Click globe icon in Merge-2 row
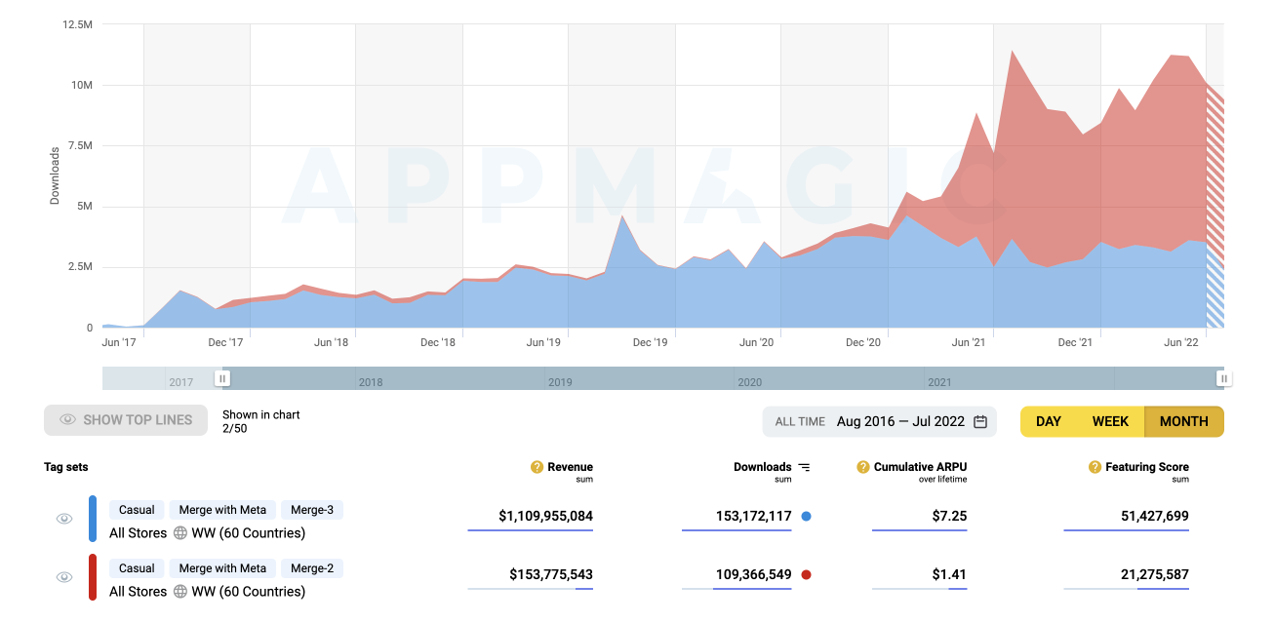 pyautogui.click(x=180, y=592)
